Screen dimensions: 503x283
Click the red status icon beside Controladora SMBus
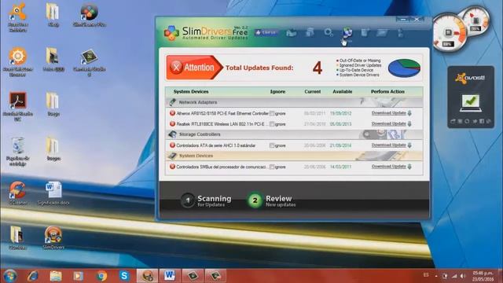click(172, 167)
